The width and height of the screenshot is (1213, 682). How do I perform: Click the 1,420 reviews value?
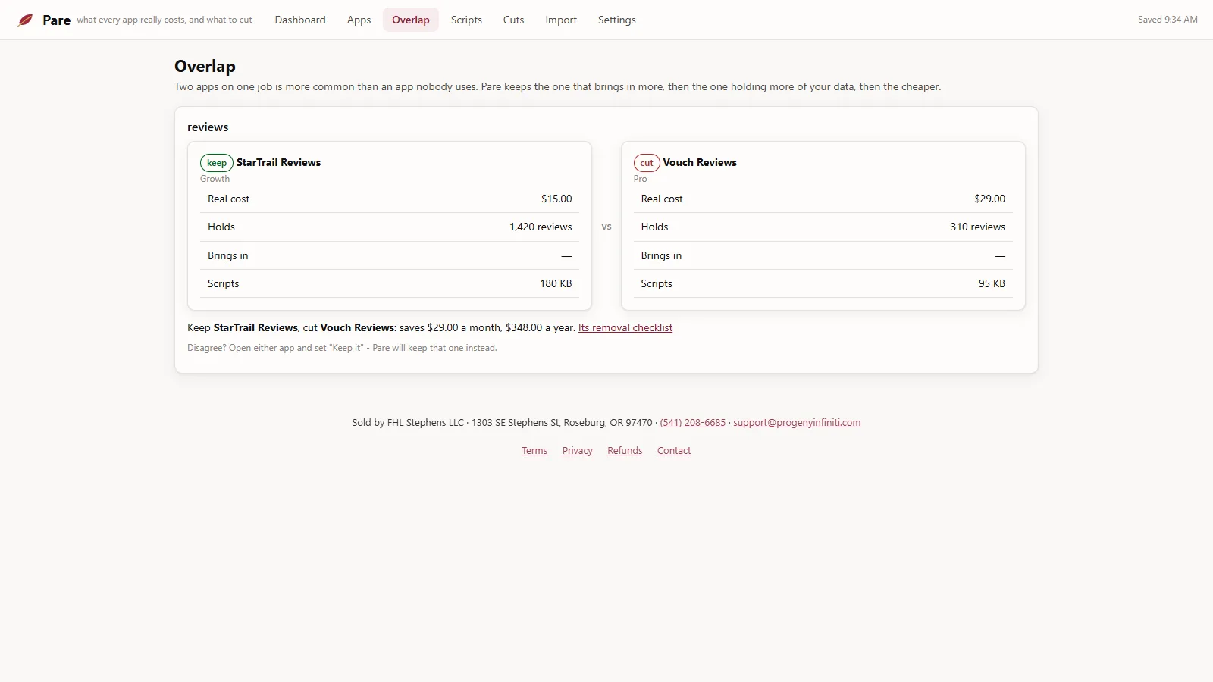click(x=541, y=227)
